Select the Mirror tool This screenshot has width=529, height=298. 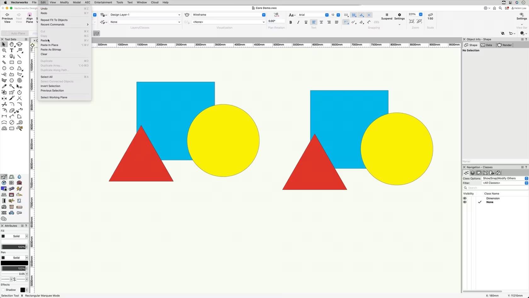click(4, 98)
